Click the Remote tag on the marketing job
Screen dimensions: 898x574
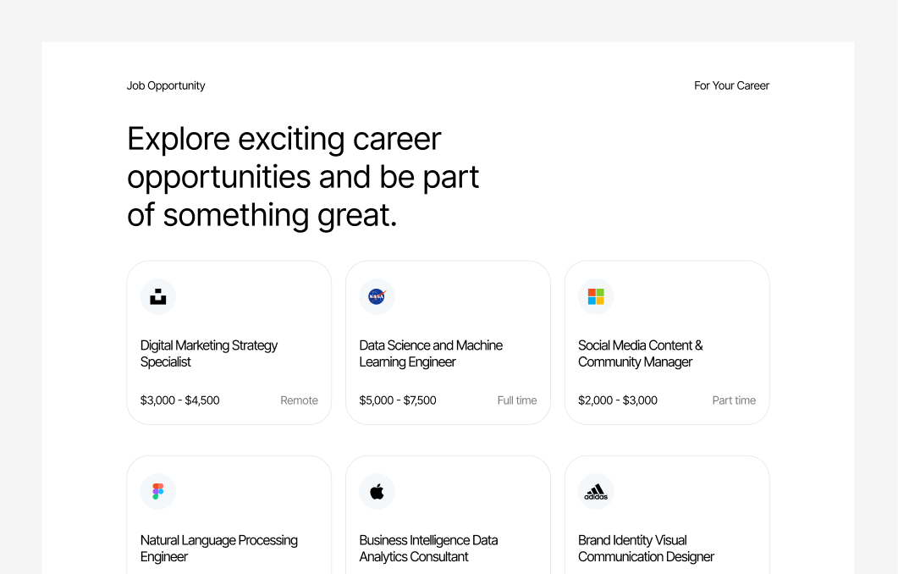[299, 400]
